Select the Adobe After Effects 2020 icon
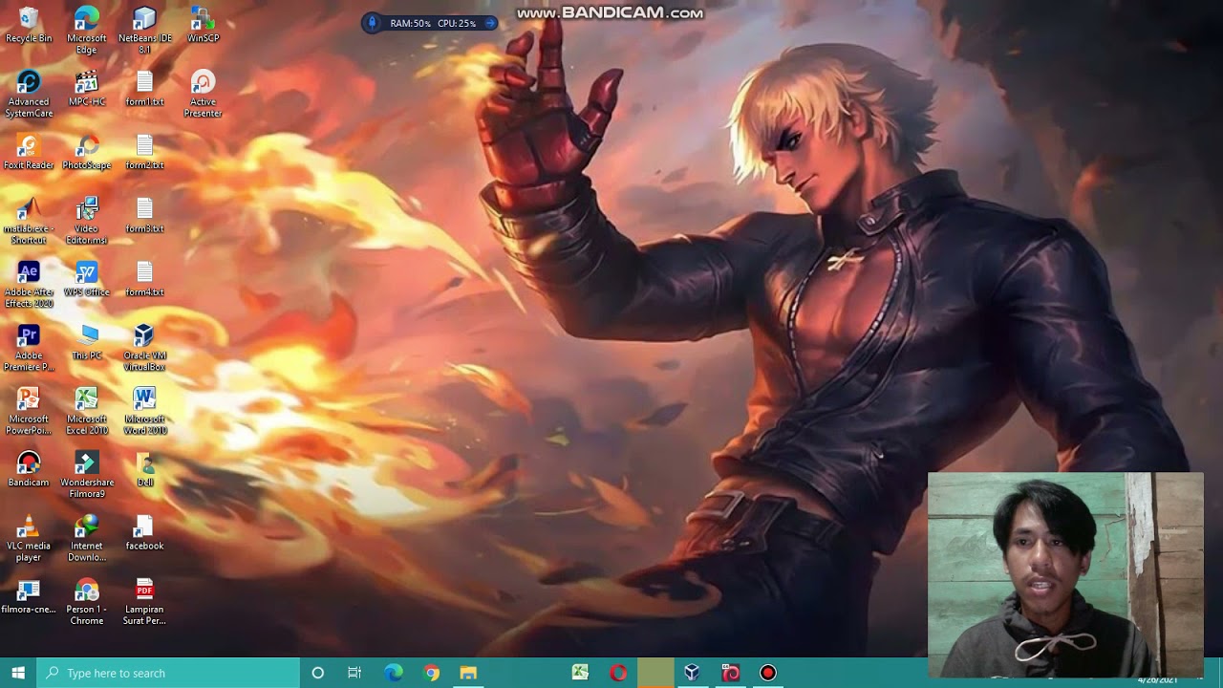This screenshot has width=1223, height=688. point(29,284)
